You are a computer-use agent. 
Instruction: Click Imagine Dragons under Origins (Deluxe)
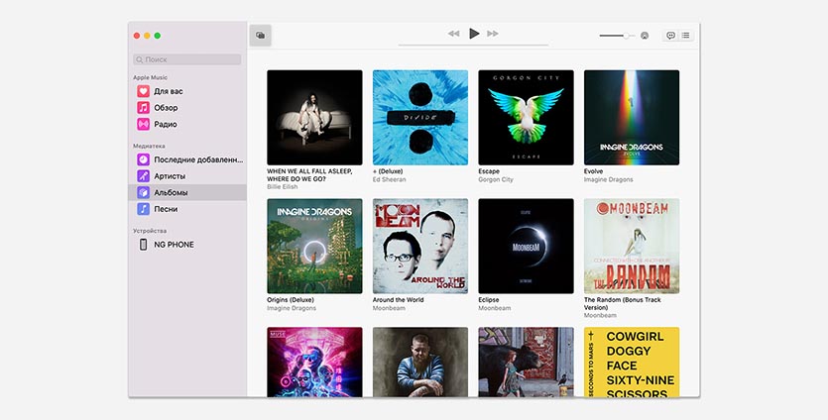click(292, 308)
